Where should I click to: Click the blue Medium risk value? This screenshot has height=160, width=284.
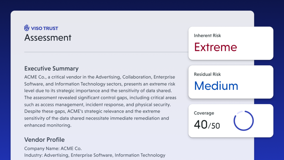pyautogui.click(x=216, y=86)
